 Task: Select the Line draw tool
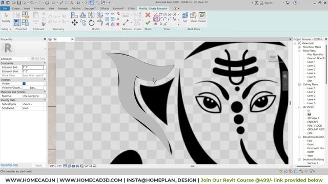click(x=156, y=14)
